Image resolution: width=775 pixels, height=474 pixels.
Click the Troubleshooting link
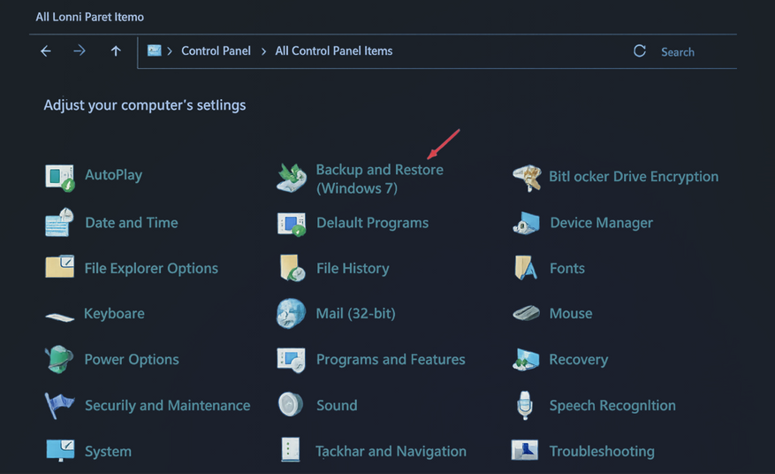click(x=601, y=451)
